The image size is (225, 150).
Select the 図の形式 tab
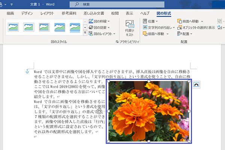(164, 13)
